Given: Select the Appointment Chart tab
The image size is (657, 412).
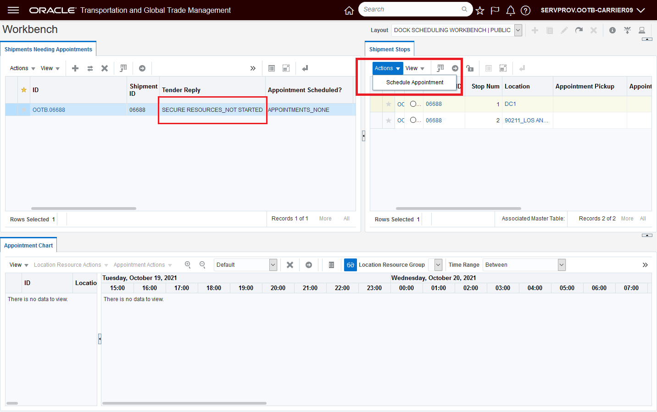Looking at the screenshot, I should 28,246.
